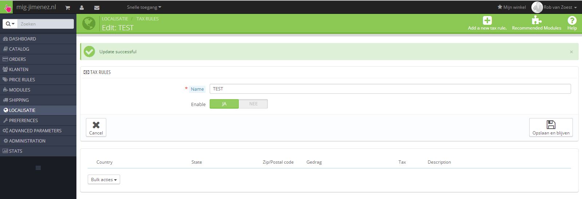Open Administration in the sidebar
The image size is (582, 199).
coord(38,141)
